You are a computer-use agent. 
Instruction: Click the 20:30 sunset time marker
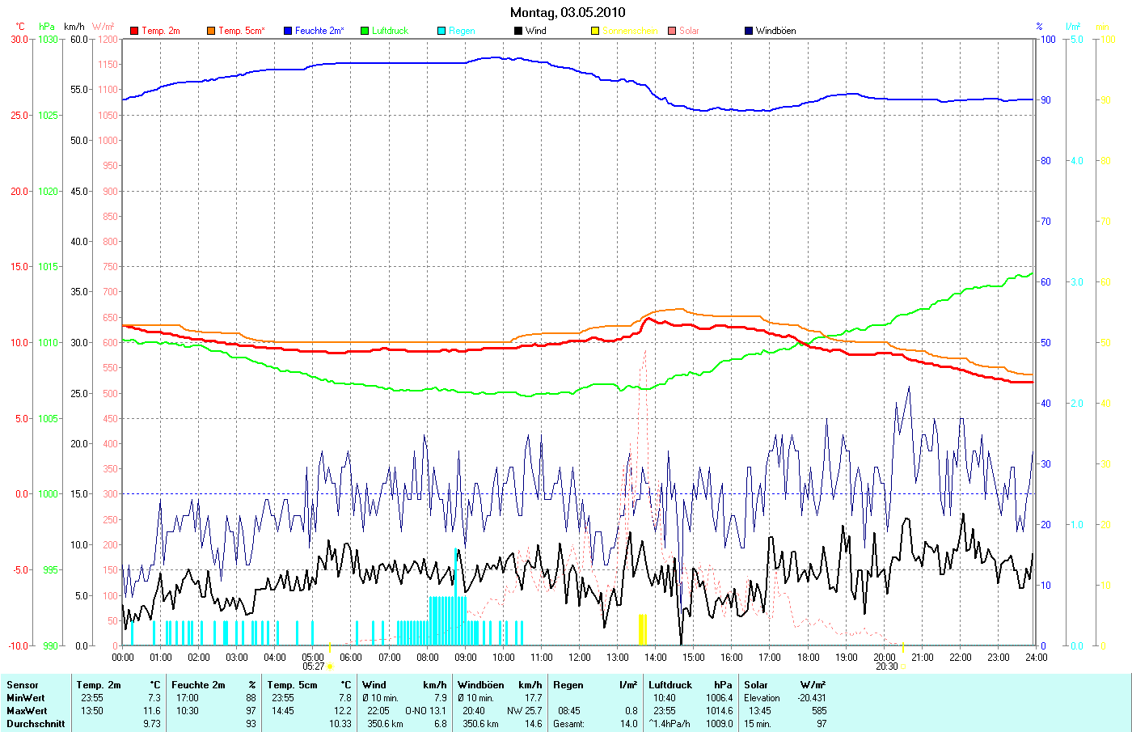point(886,666)
